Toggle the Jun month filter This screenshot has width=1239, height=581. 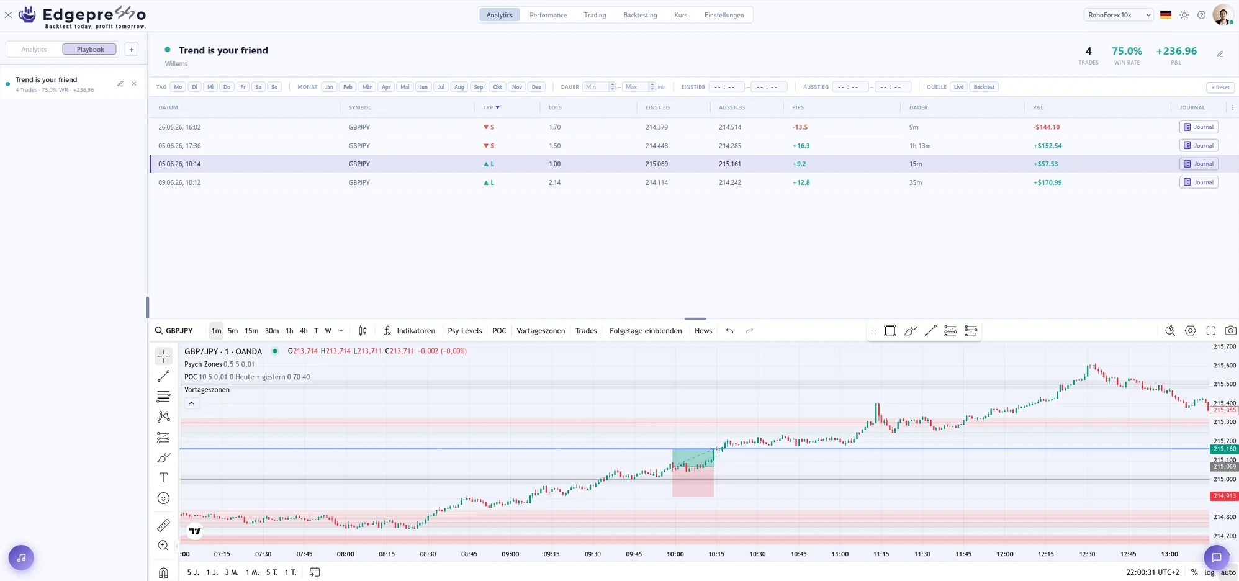click(423, 87)
